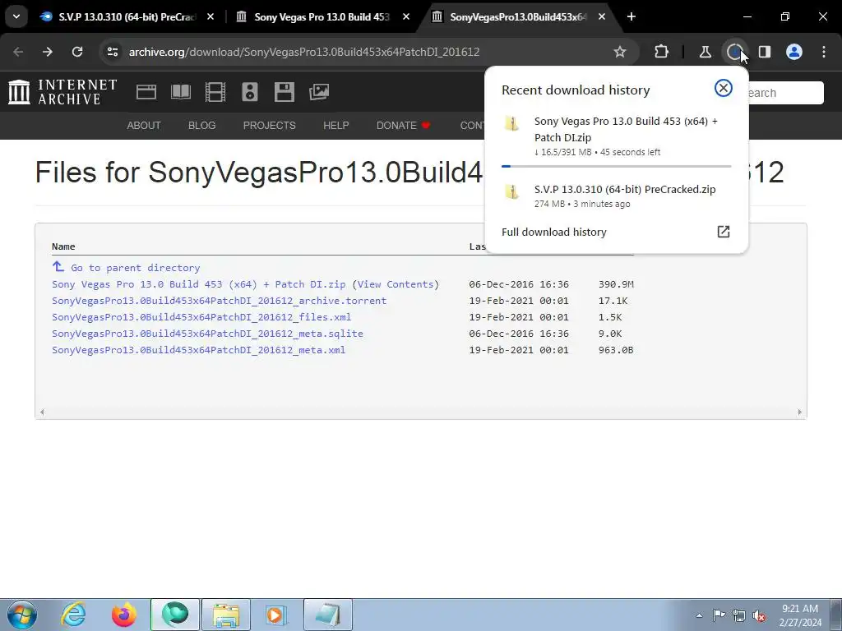
Task: Open the HELP menu item
Action: tap(335, 126)
